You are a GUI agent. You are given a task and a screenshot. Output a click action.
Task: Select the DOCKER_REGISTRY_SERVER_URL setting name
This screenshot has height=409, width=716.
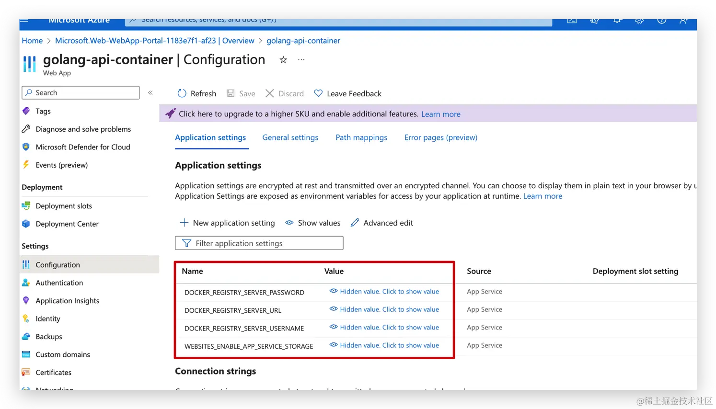coord(233,310)
